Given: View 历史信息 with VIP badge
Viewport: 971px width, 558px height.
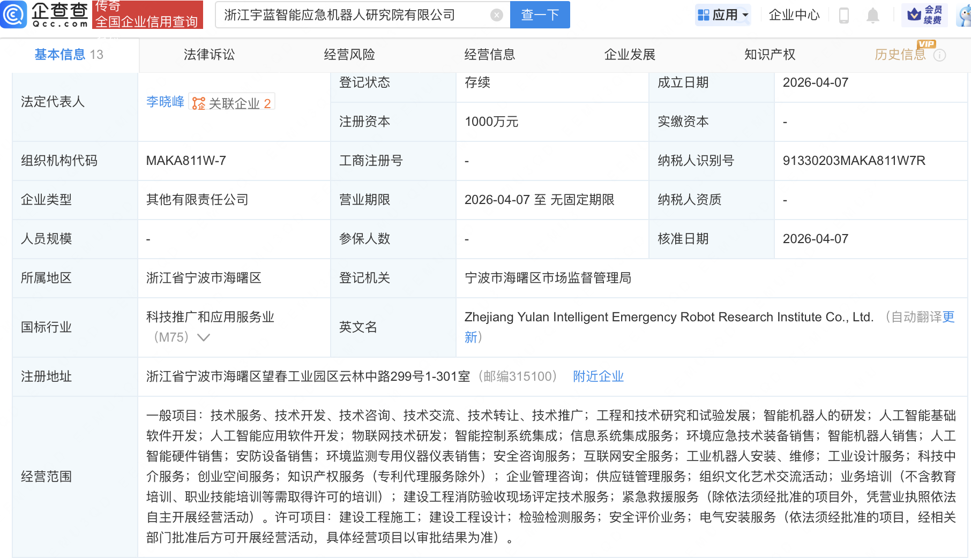Looking at the screenshot, I should coord(899,55).
